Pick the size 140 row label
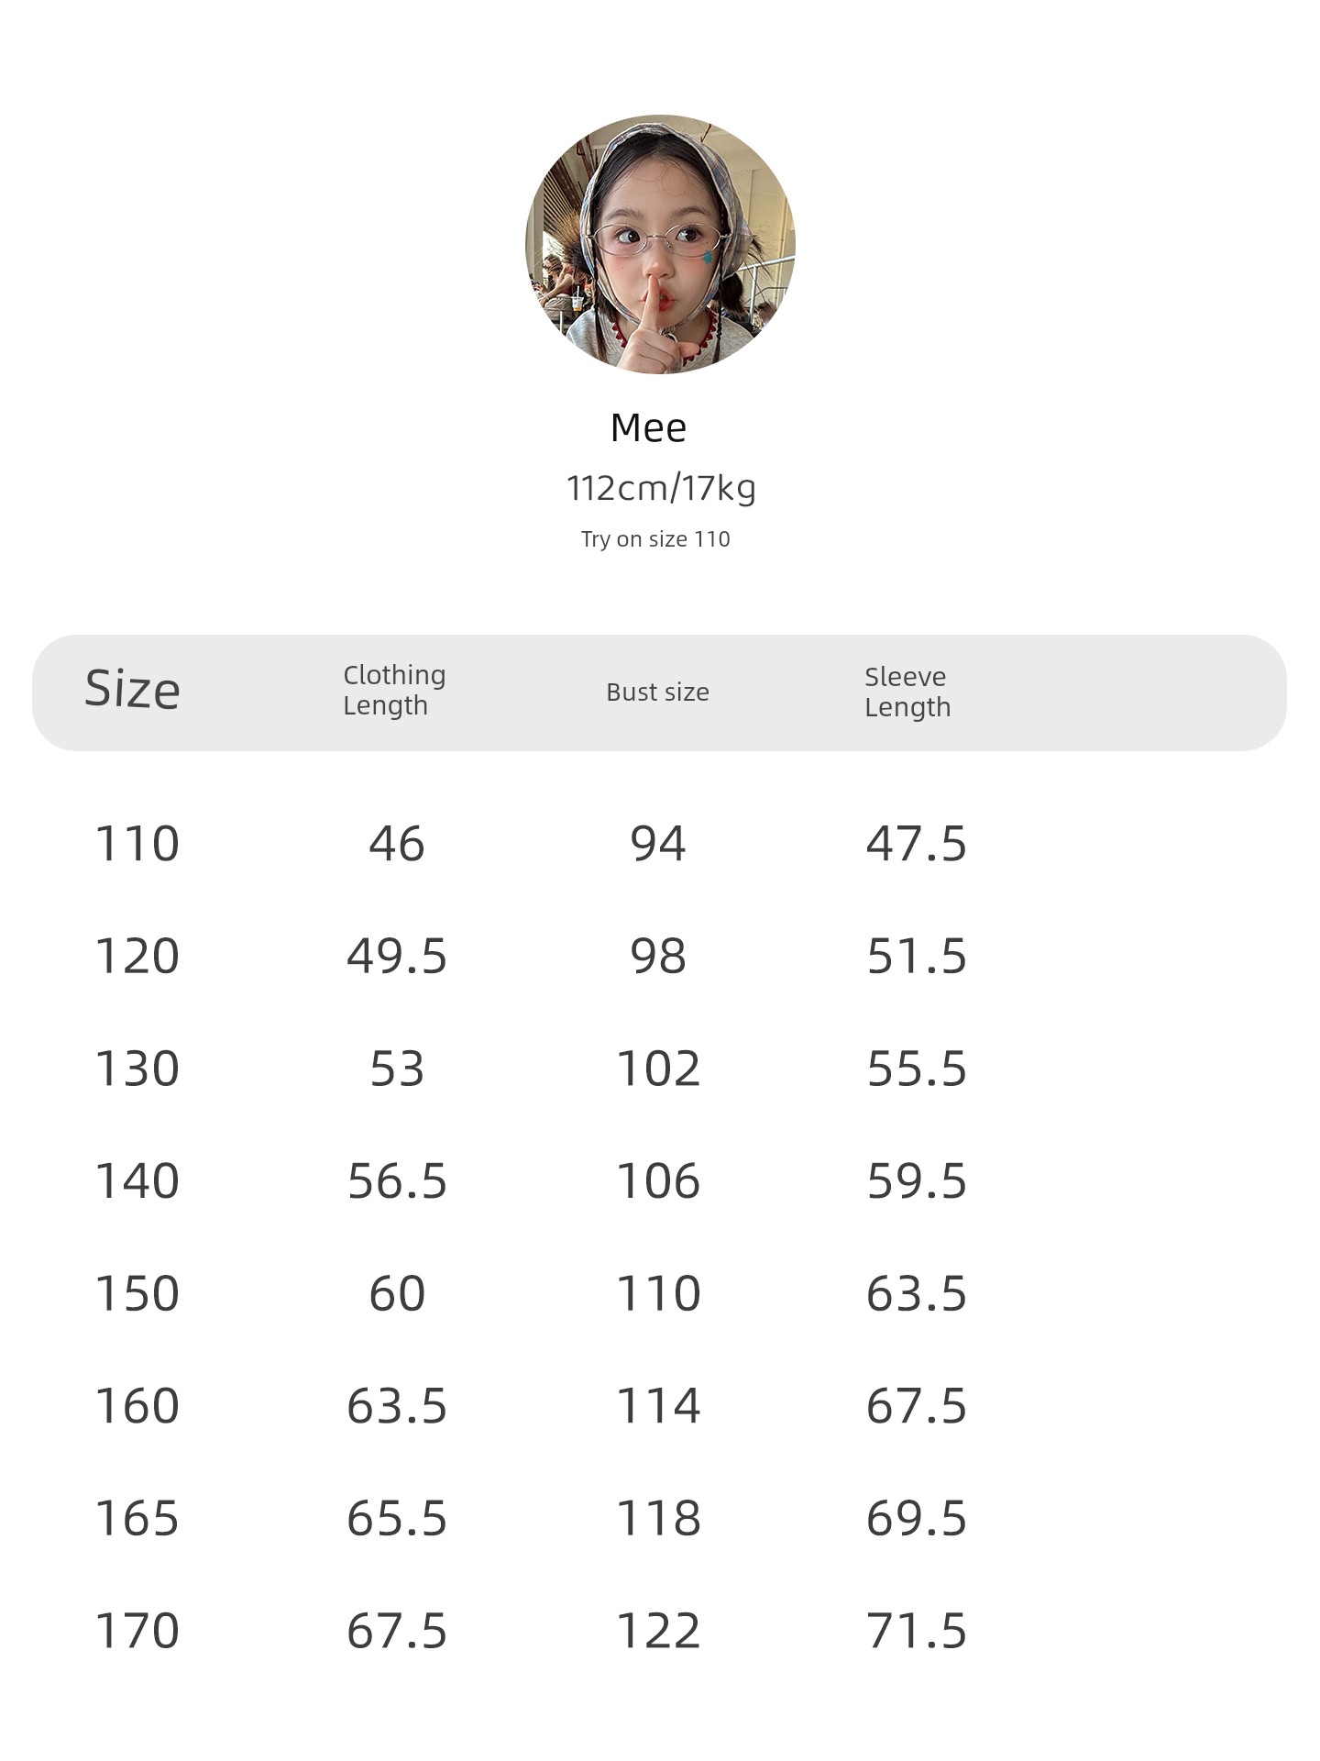Viewport: 1320px width, 1761px height. (x=137, y=1181)
